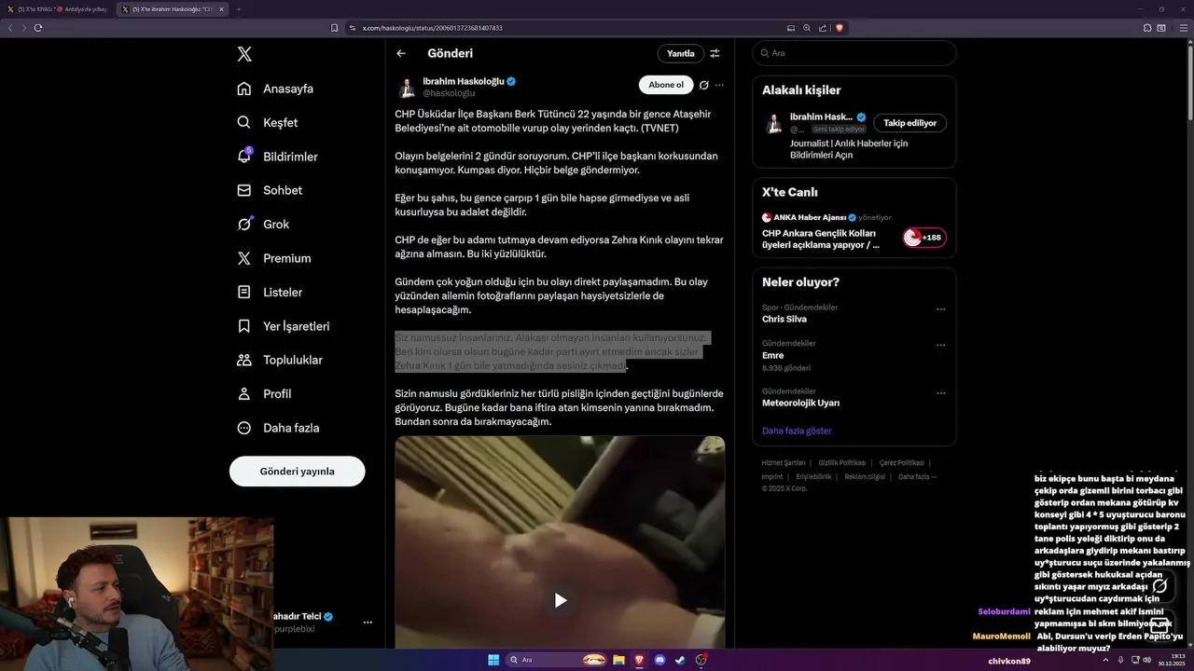Expand the Daha fazla menu
The image size is (1194, 671).
coord(278,428)
